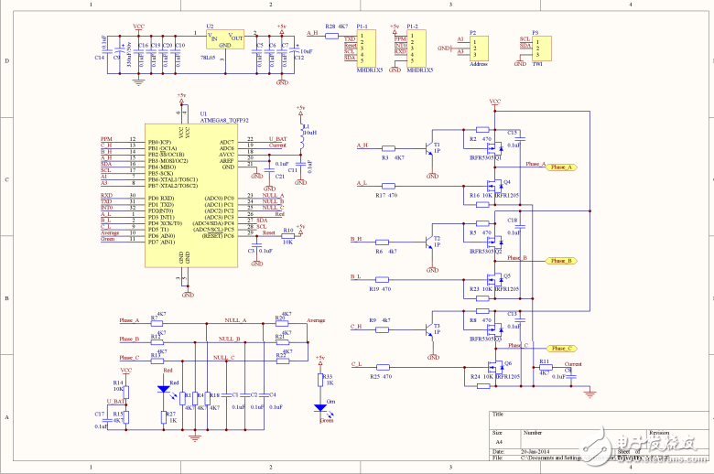
Task: Select connector P2 labeled Address
Action: coord(473,46)
